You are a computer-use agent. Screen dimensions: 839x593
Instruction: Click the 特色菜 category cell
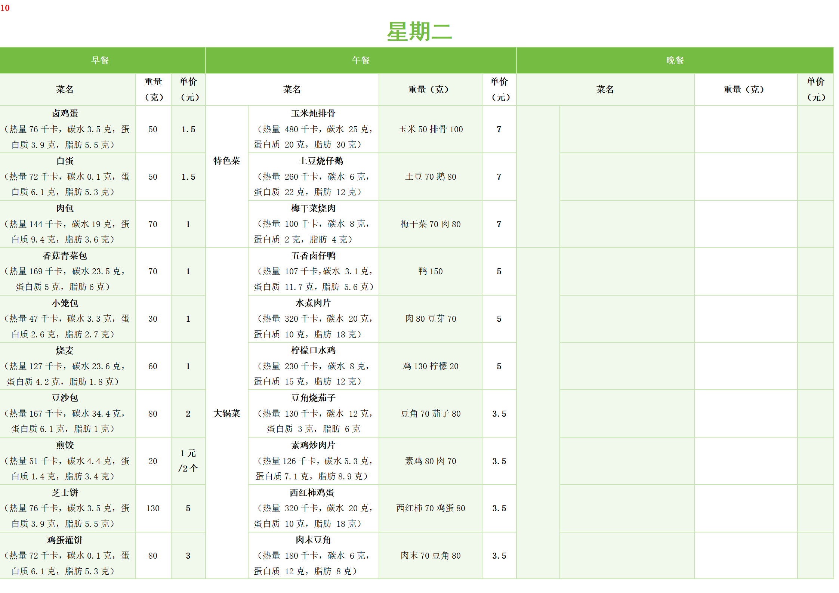[226, 161]
